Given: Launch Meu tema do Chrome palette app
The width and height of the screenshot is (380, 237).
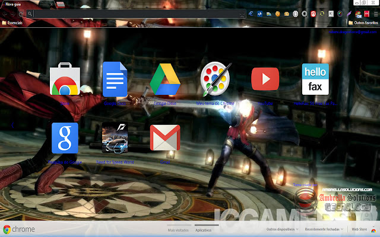Looking at the screenshot, I should 216,79.
